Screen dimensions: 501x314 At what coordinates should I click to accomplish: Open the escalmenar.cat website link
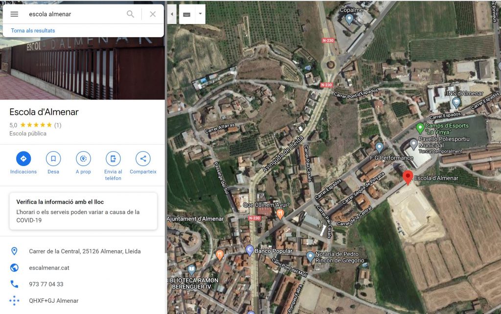(49, 268)
